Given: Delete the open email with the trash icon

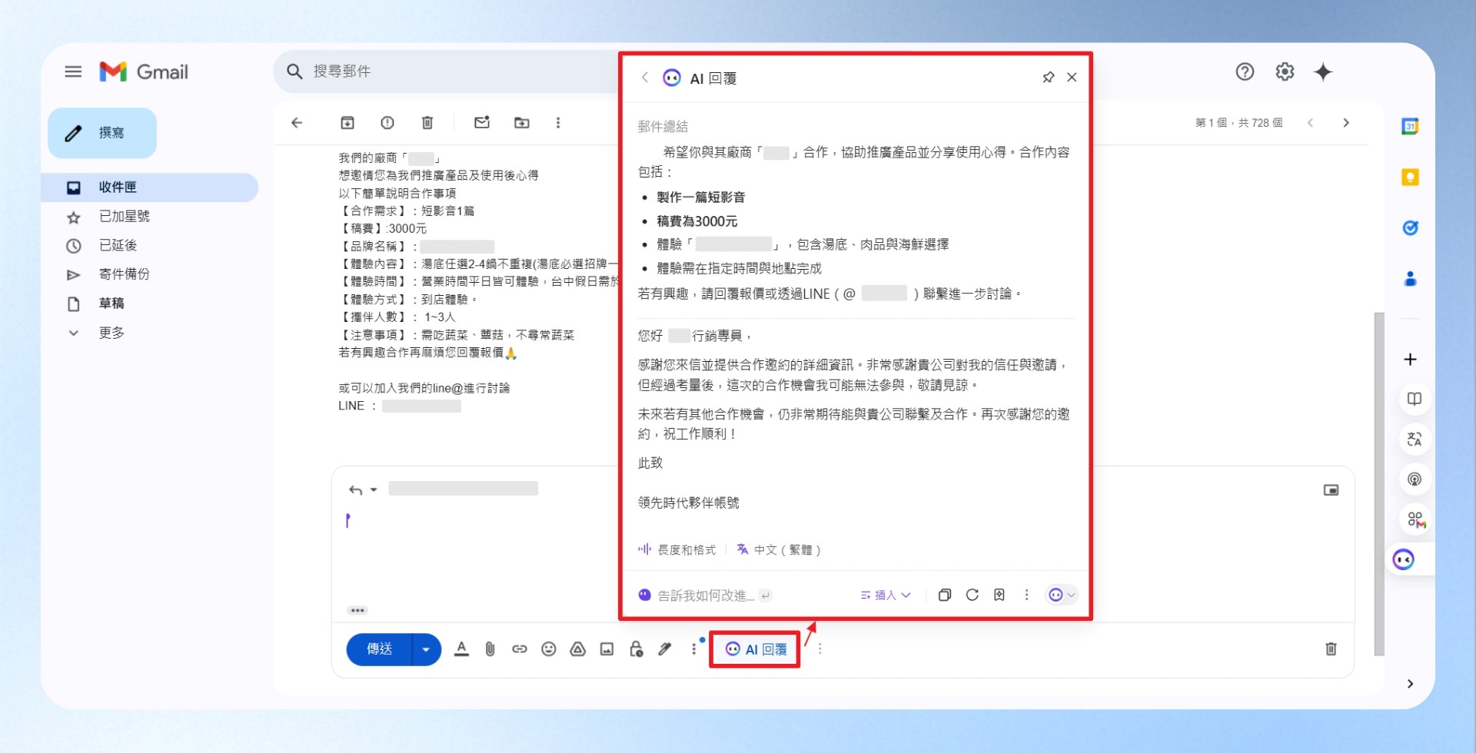Looking at the screenshot, I should (427, 123).
